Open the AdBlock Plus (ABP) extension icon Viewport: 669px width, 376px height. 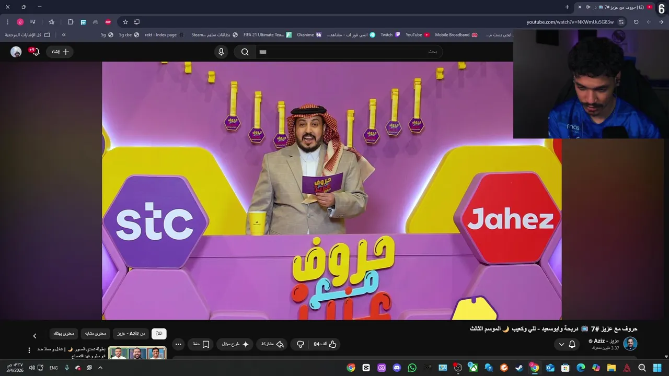[x=108, y=22]
